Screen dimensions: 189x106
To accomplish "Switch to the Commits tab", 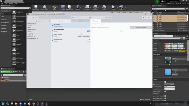I will pos(61,21).
